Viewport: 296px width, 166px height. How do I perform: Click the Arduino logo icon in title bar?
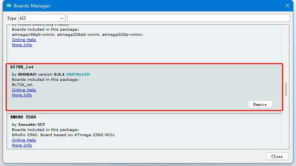pos(9,6)
